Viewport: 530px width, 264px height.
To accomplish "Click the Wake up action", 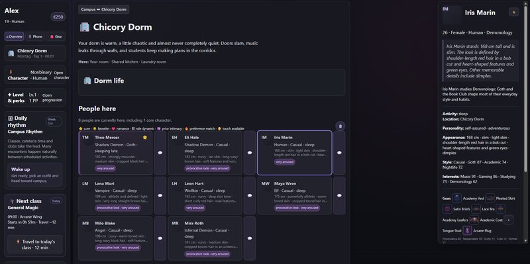I will pyautogui.click(x=35, y=175).
